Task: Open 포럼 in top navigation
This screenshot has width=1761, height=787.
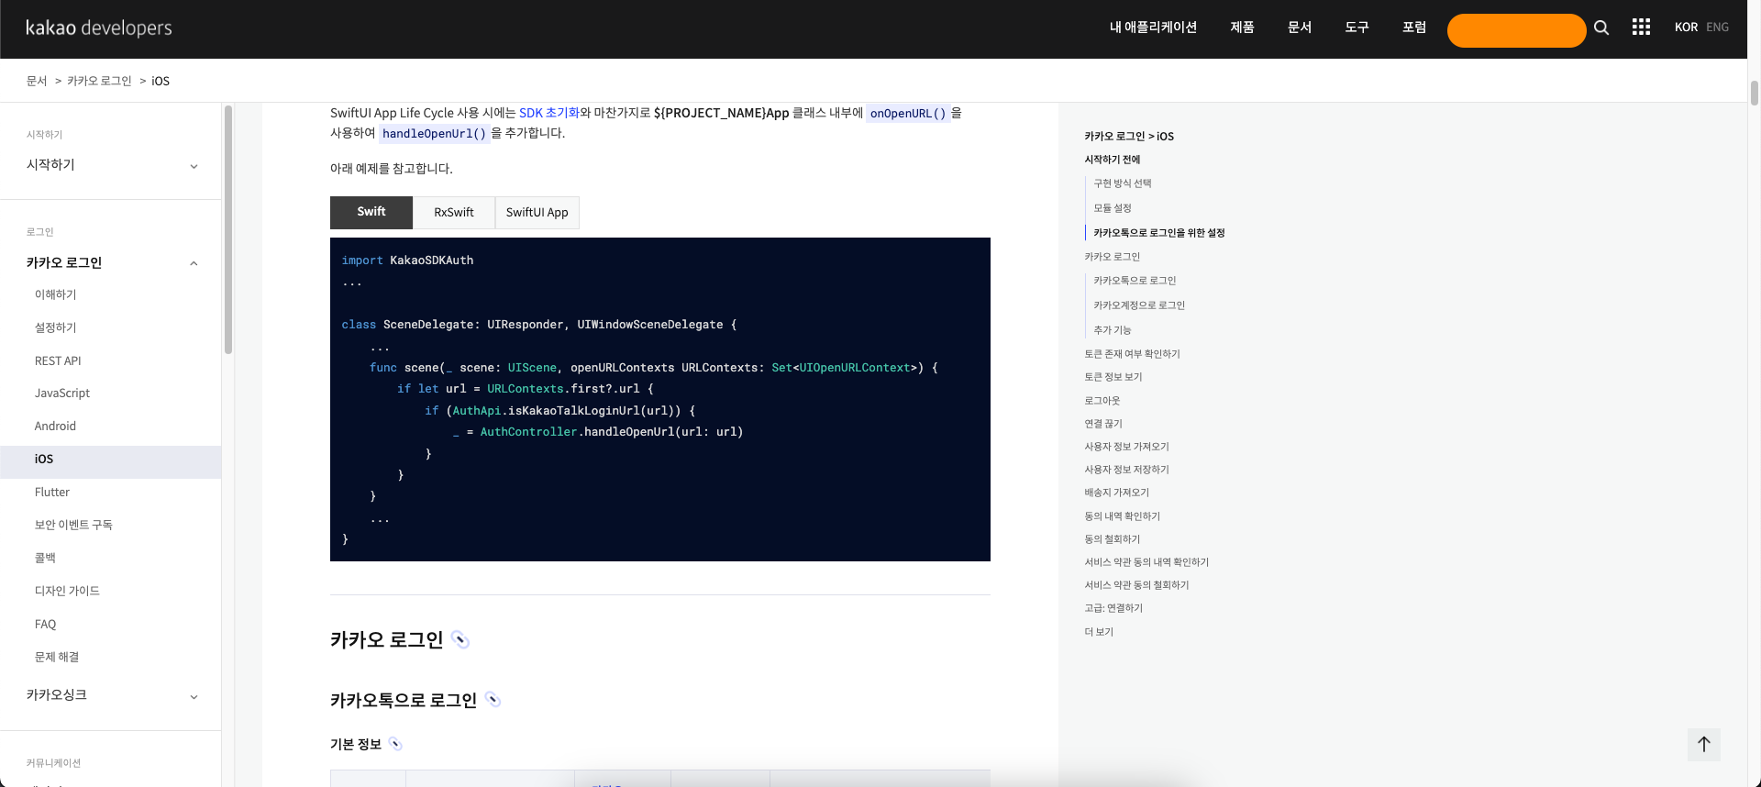Action: tap(1414, 28)
